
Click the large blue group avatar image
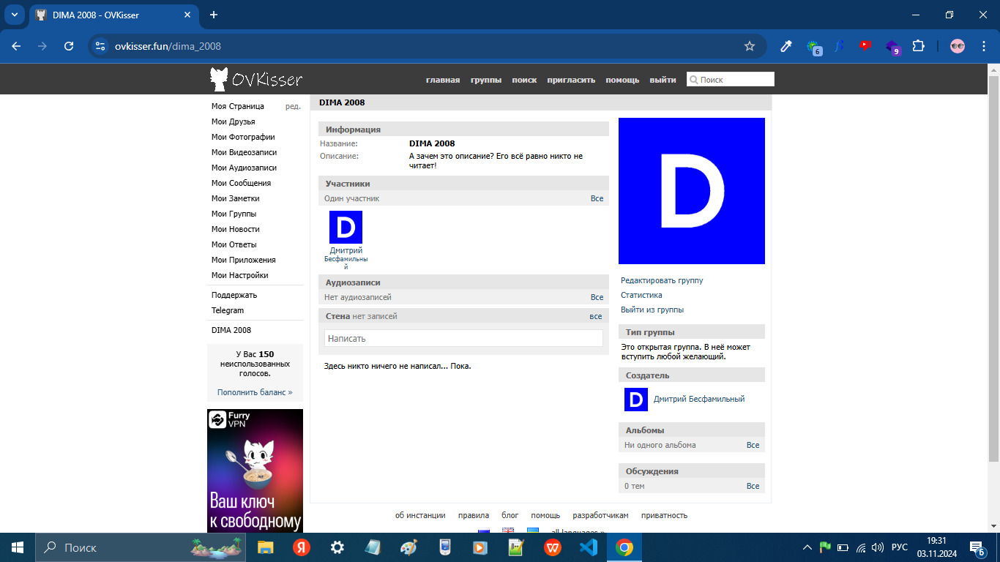(691, 191)
